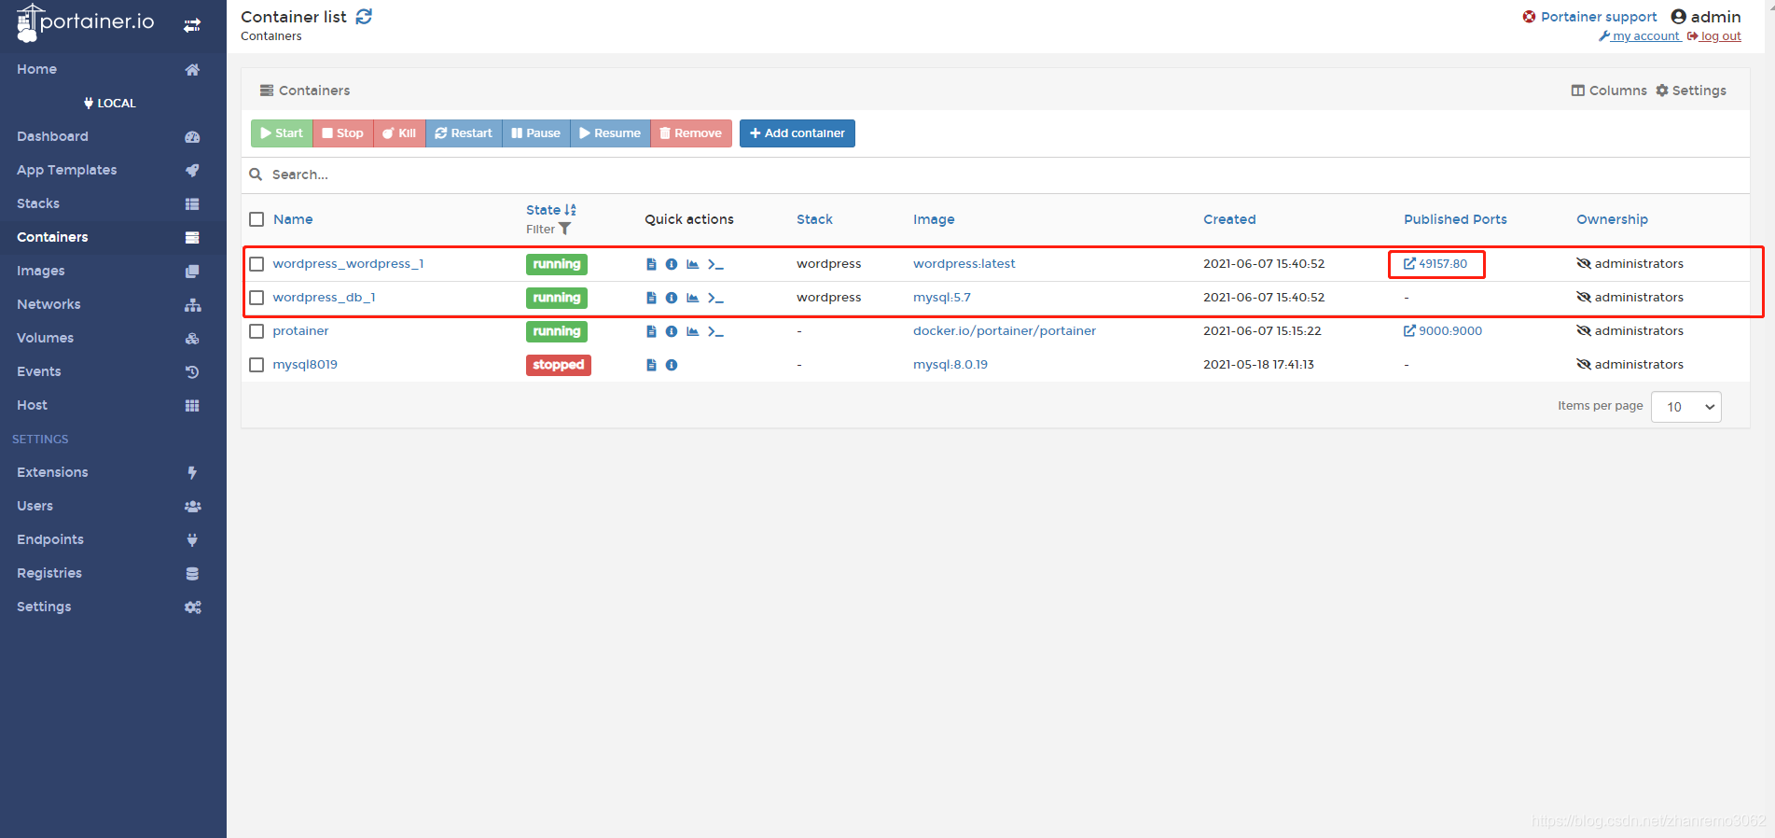Open inspect icon for wordpress_db_1
The width and height of the screenshot is (1775, 838).
672,298
